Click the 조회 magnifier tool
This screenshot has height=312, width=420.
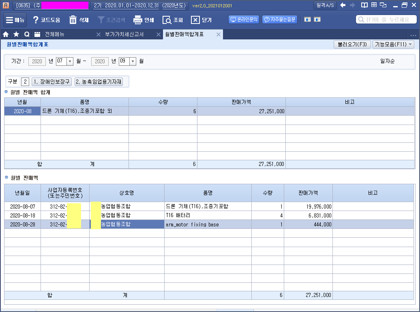point(173,20)
